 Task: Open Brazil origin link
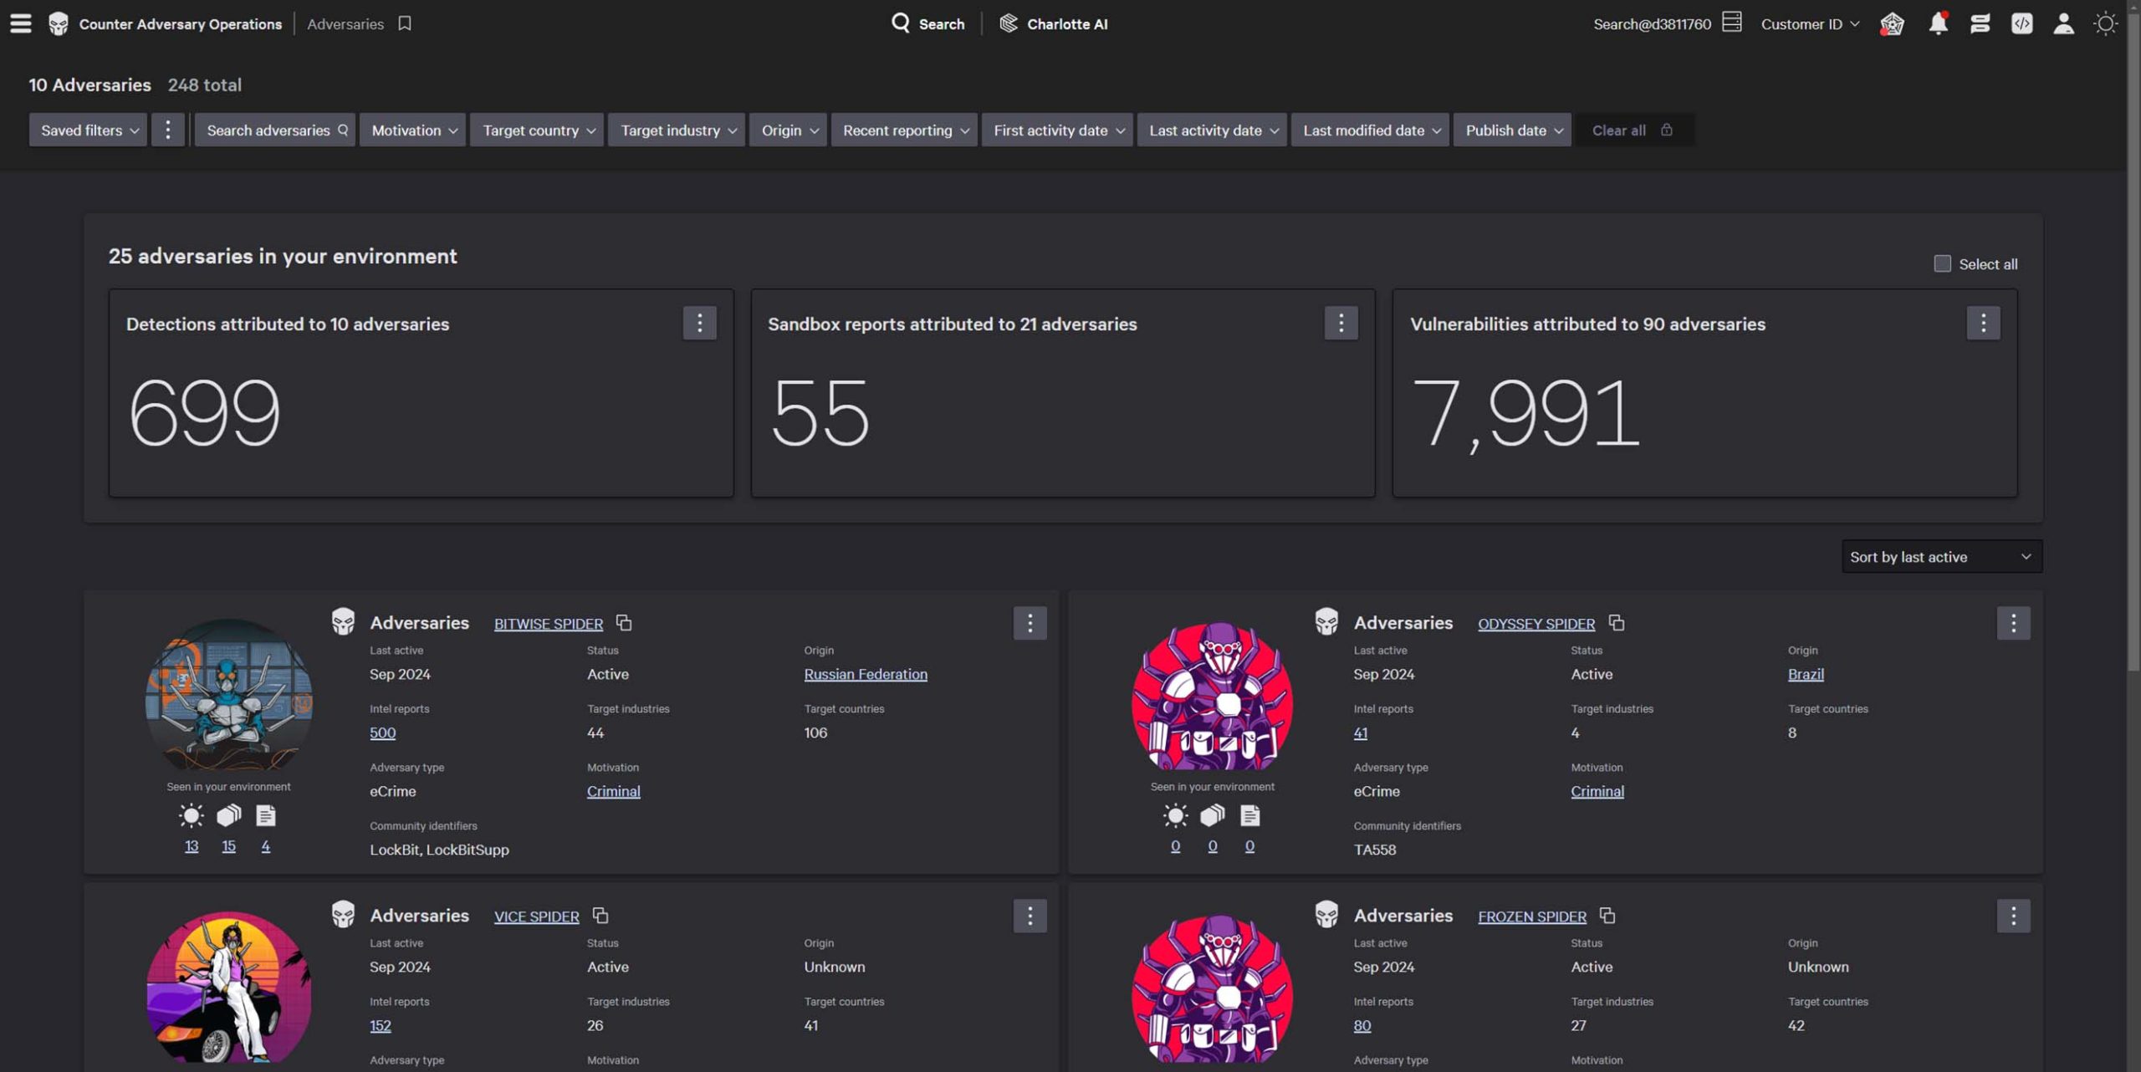pyautogui.click(x=1806, y=674)
